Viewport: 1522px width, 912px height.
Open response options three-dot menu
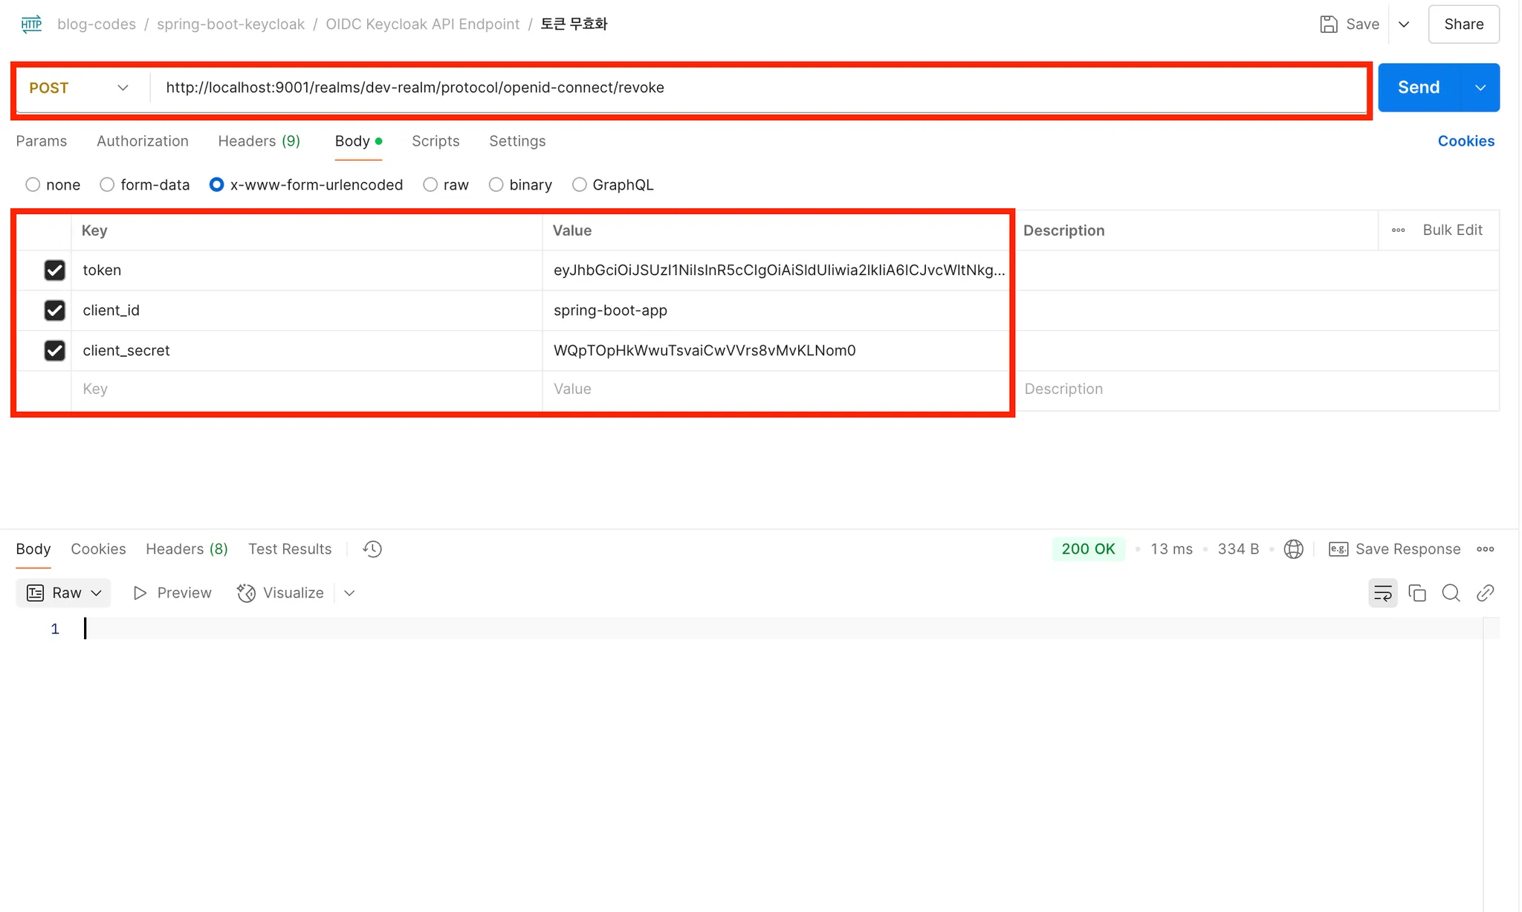click(x=1485, y=549)
